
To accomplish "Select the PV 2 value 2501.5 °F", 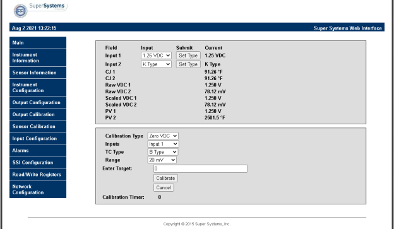I will [x=215, y=118].
